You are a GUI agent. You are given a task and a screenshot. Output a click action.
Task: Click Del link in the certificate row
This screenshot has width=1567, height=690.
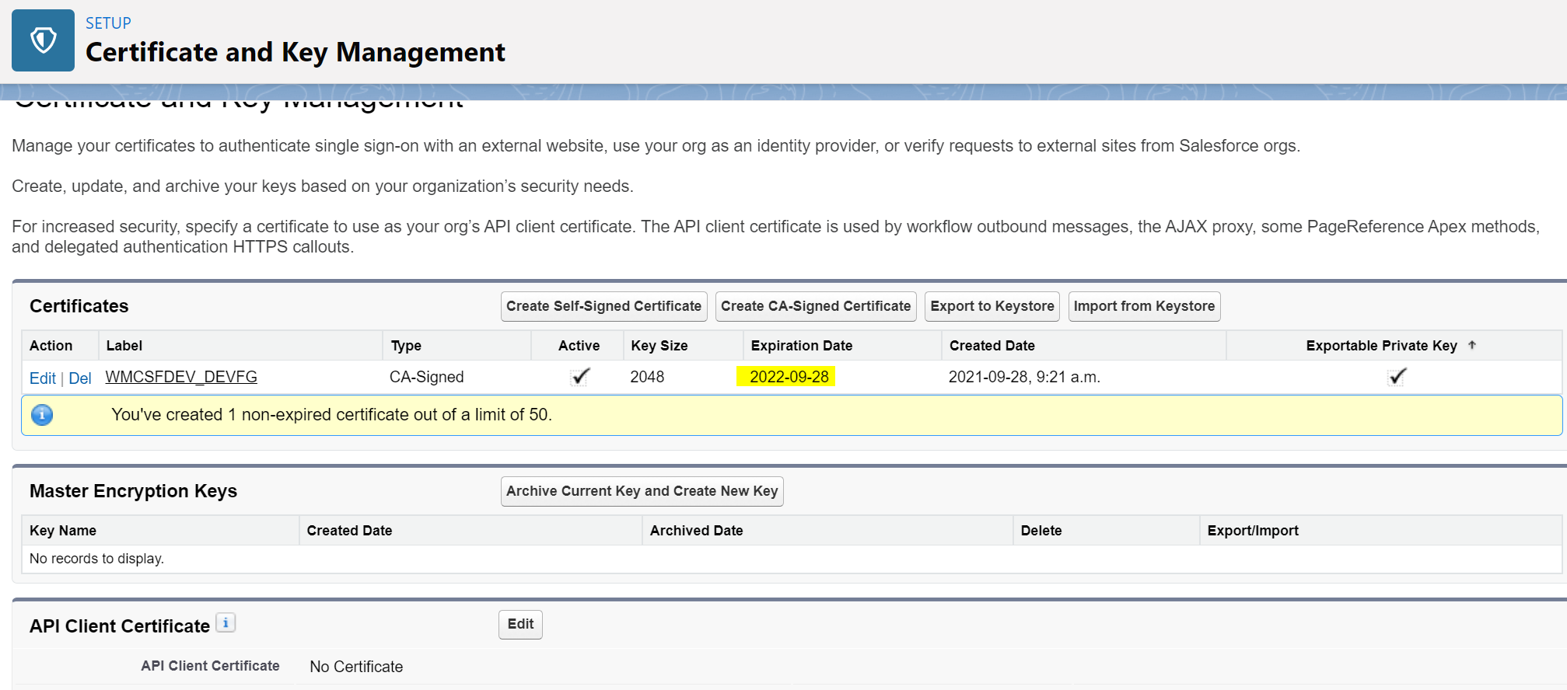(80, 378)
